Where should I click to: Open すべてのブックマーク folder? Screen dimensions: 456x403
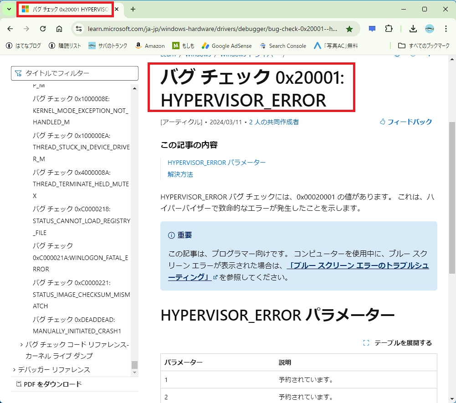pyautogui.click(x=424, y=46)
